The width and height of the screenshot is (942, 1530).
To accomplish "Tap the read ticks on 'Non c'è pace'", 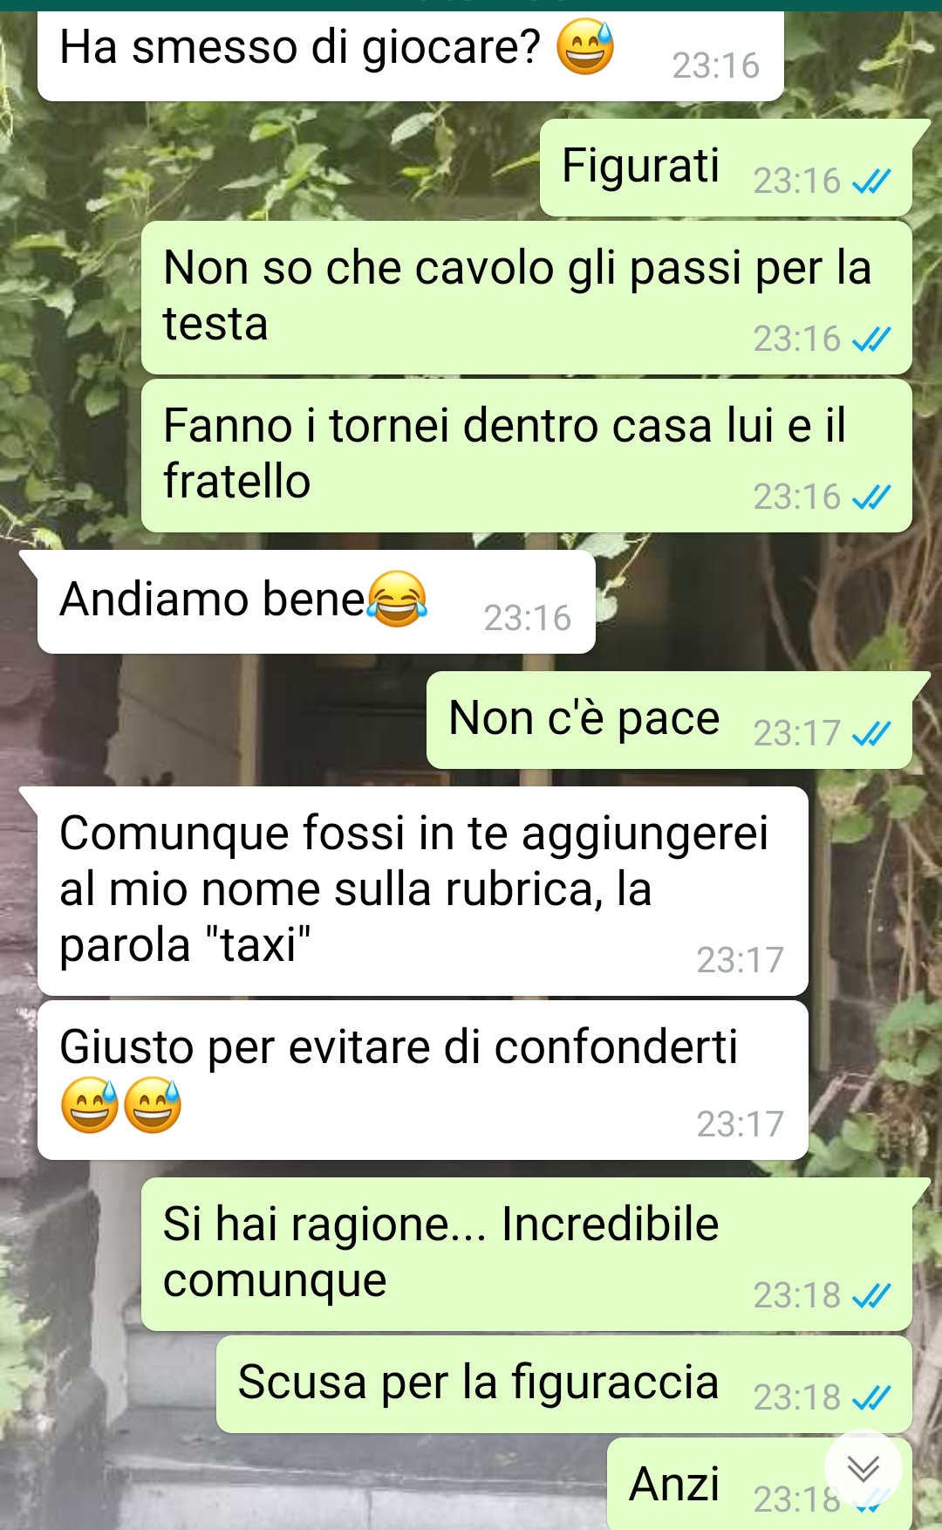I will coord(871,734).
